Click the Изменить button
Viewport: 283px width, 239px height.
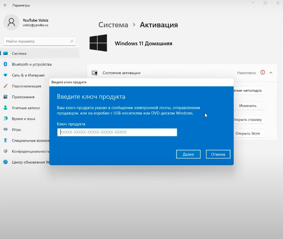coord(249,106)
